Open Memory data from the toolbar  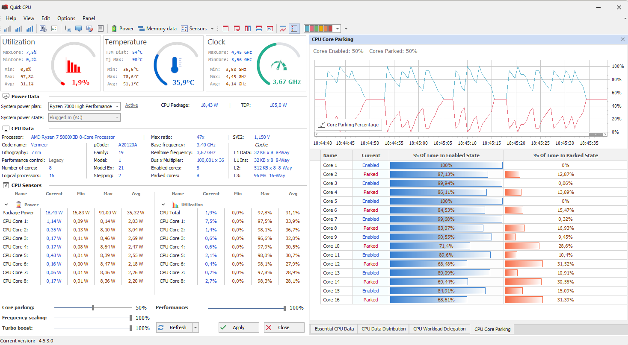tap(157, 29)
